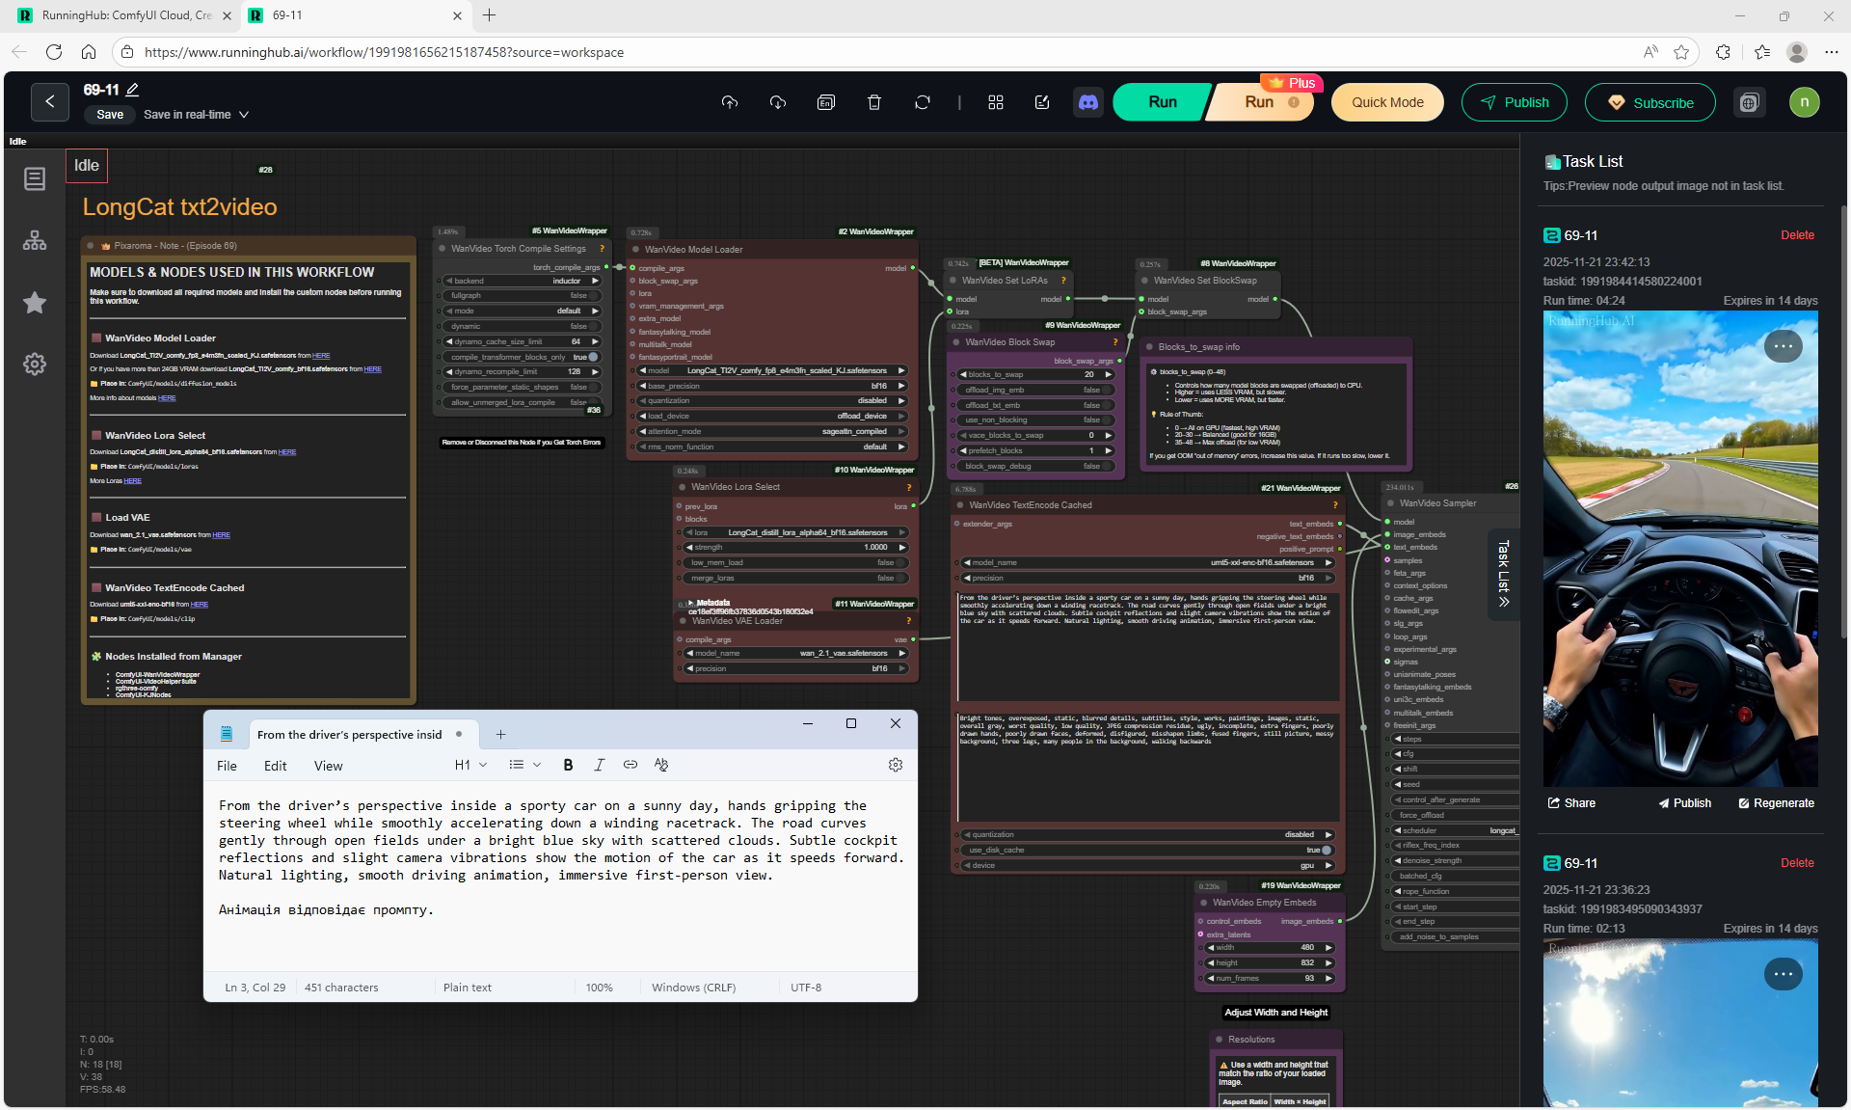Click the first task video thumbnail
This screenshot has width=1851, height=1110.
1679,548
